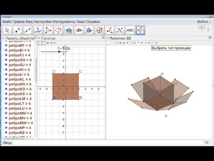Select the Circle with axis tool
This screenshot has height=161, width=214.
[58, 30]
